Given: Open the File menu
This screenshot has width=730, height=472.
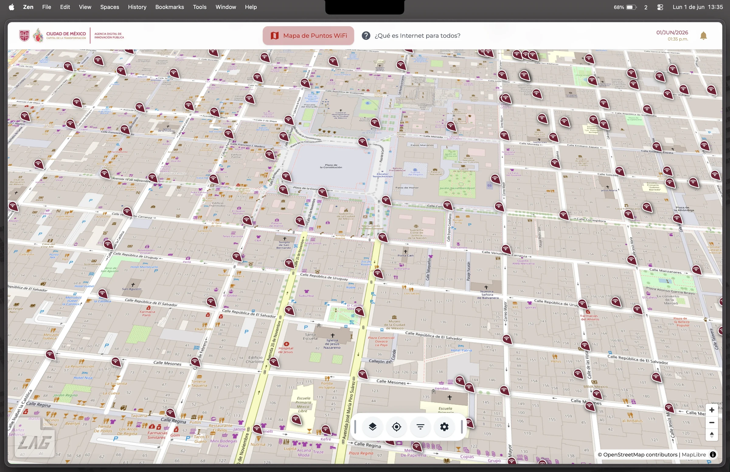Looking at the screenshot, I should (47, 7).
